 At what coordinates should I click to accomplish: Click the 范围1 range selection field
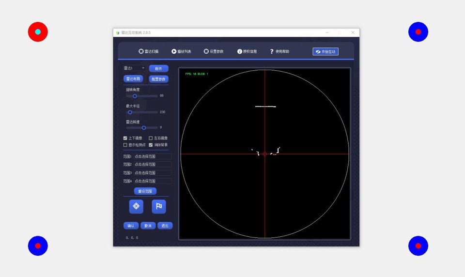click(152, 156)
